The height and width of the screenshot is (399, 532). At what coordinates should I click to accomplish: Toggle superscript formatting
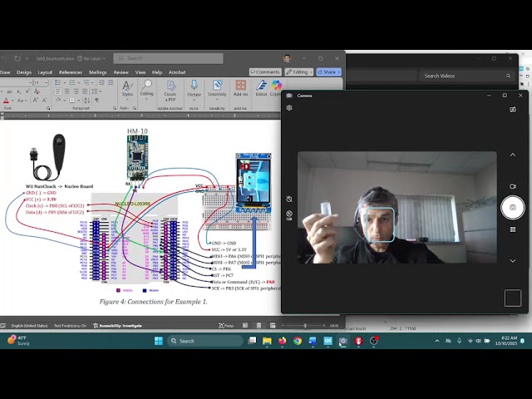(x=27, y=91)
